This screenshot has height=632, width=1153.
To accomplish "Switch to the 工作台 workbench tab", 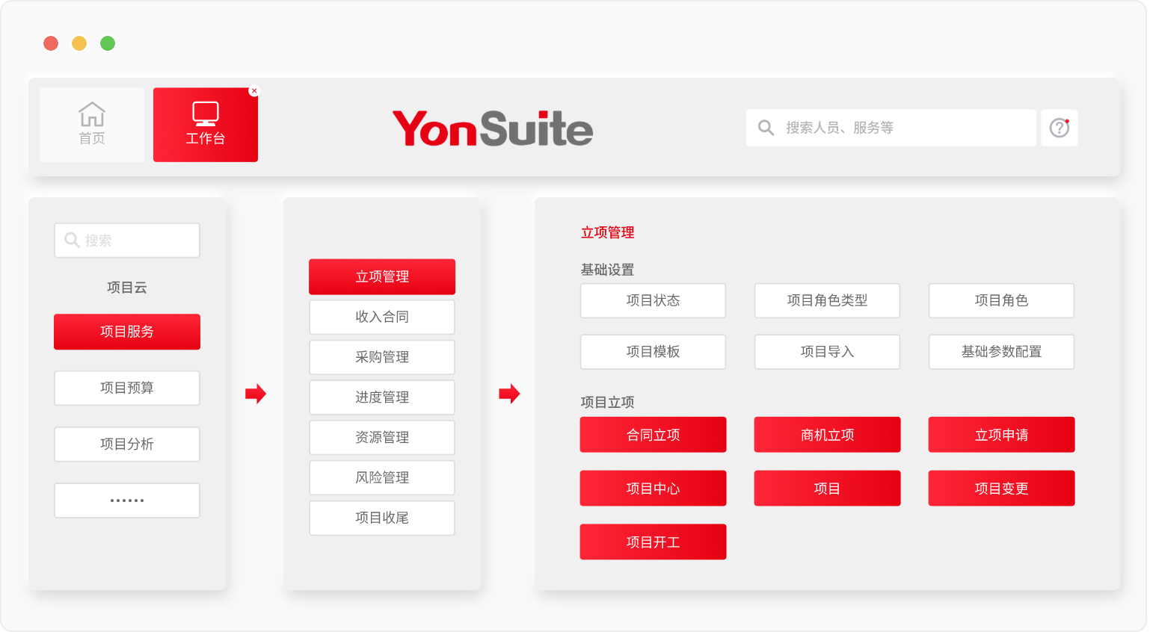I will [206, 125].
